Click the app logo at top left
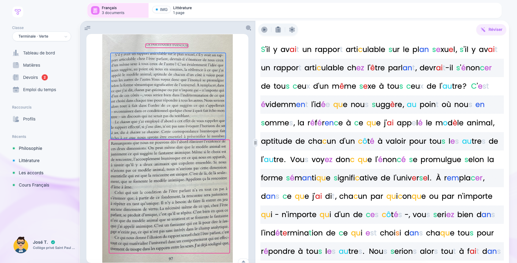The width and height of the screenshot is (517, 263). click(x=18, y=12)
